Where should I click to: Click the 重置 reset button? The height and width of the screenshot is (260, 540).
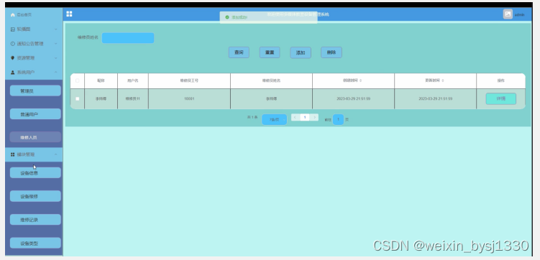click(270, 52)
